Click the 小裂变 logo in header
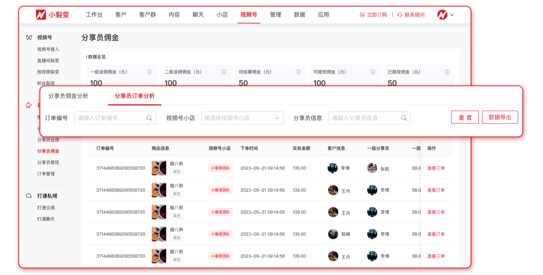 pos(52,15)
